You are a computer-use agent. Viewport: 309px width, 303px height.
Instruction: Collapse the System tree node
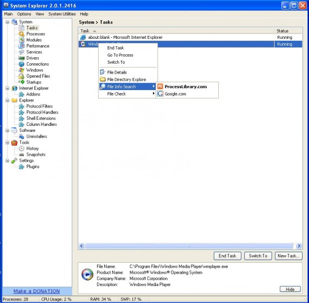point(7,22)
